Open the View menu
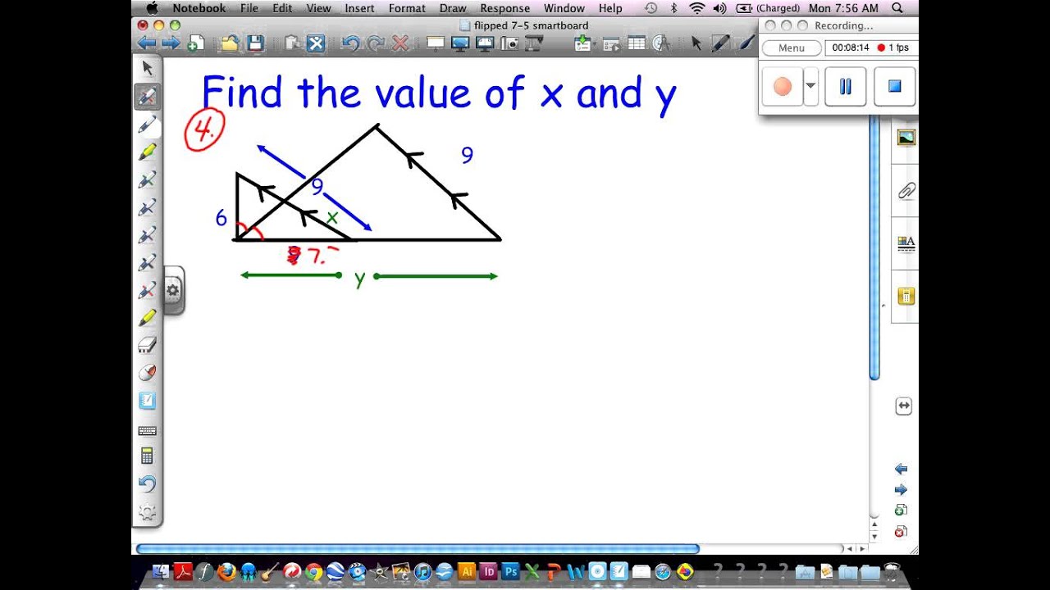The width and height of the screenshot is (1050, 590). (x=318, y=8)
